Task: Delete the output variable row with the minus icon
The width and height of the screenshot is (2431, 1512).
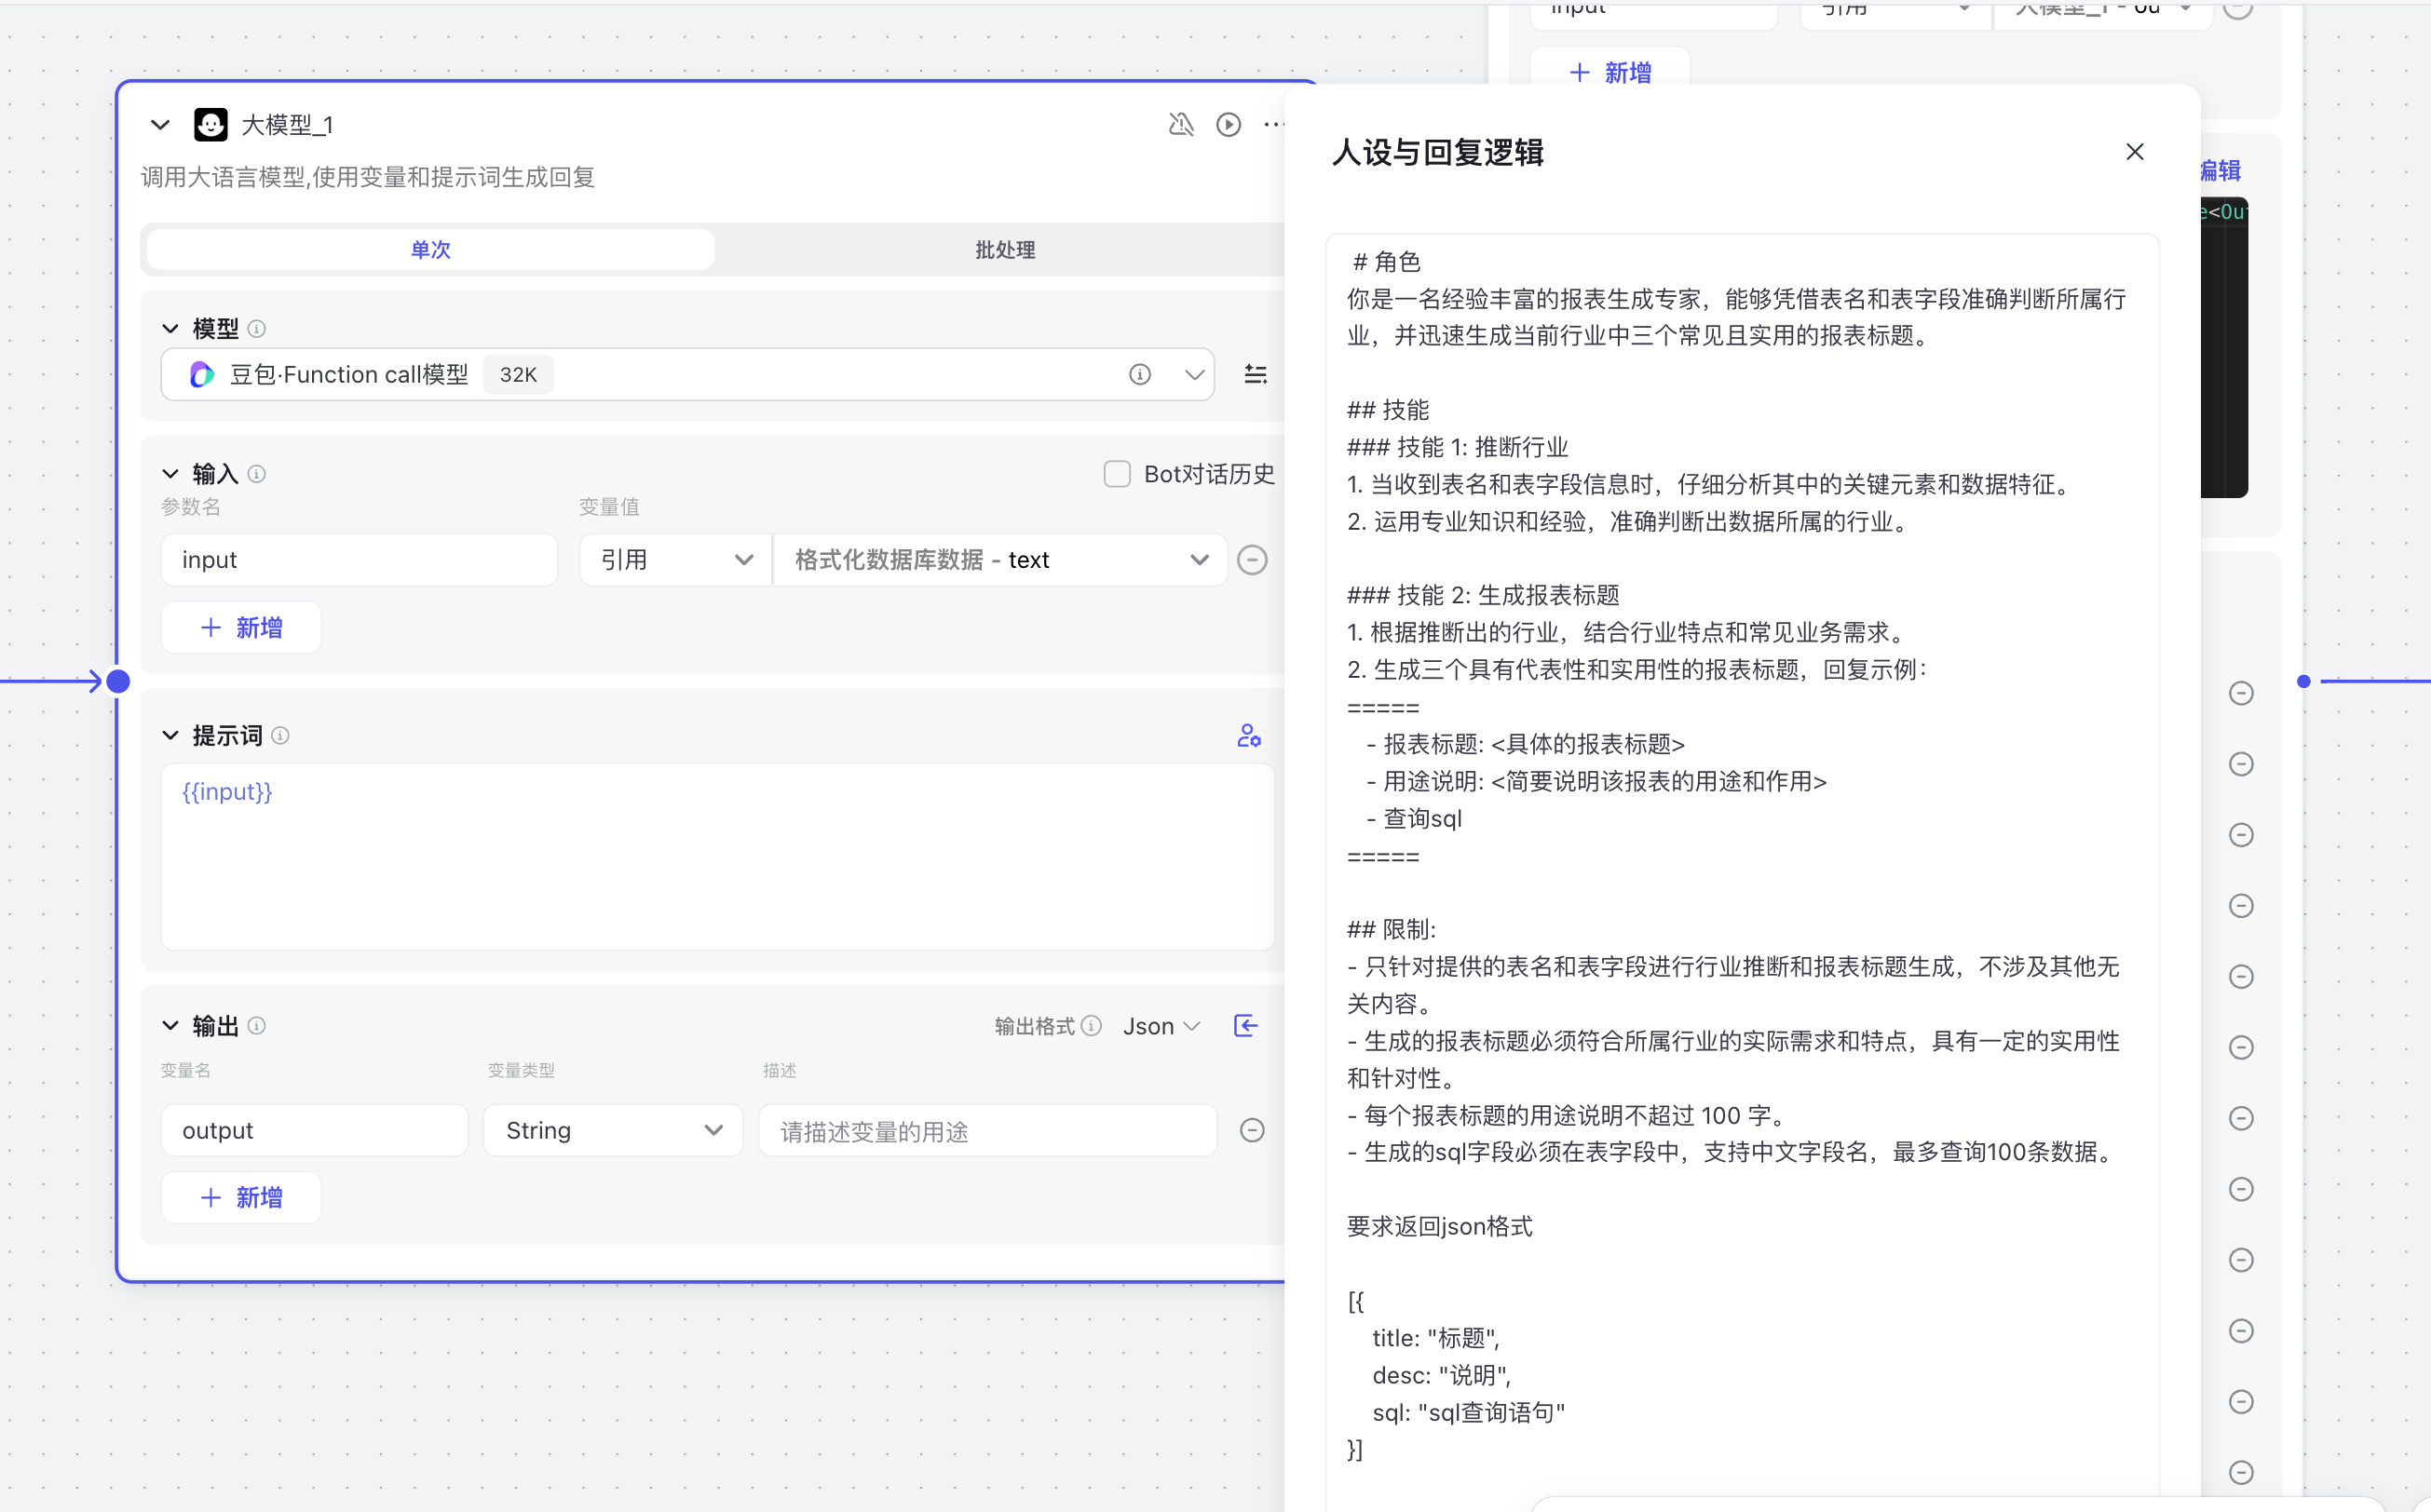Action: pyautogui.click(x=1252, y=1130)
